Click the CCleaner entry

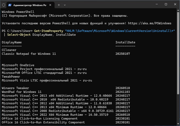point(9,50)
